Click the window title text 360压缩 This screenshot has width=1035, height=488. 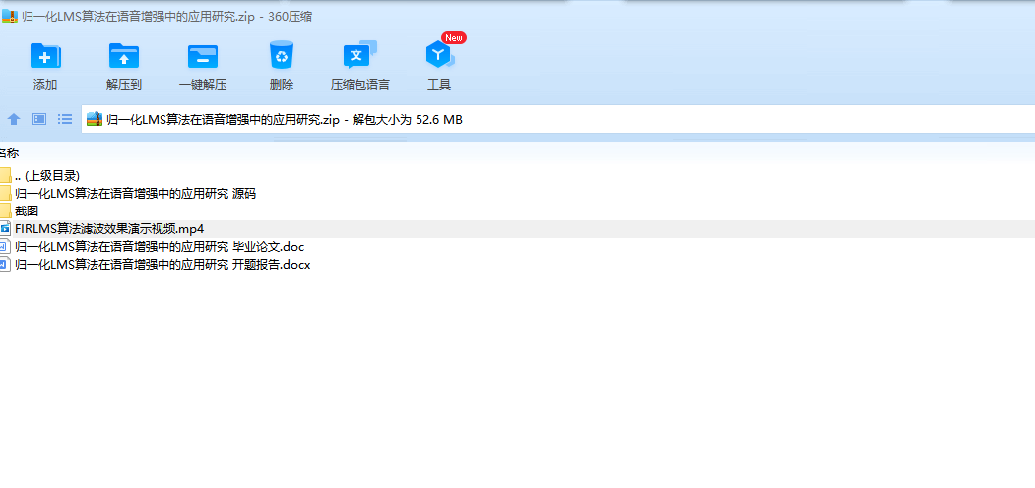(291, 17)
